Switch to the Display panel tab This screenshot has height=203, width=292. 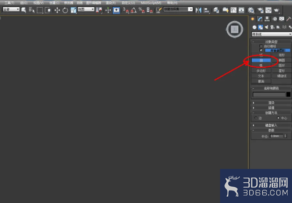click(x=281, y=19)
